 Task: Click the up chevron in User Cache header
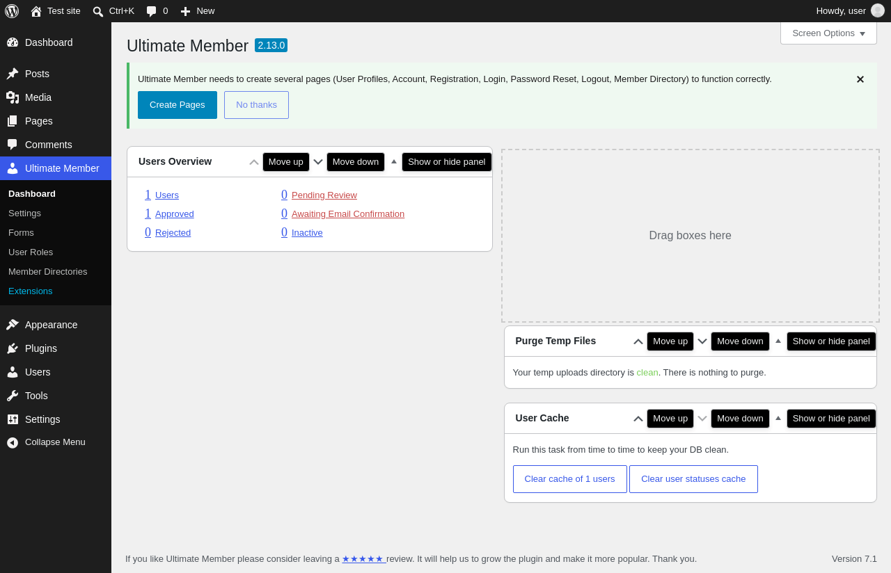[x=638, y=419]
